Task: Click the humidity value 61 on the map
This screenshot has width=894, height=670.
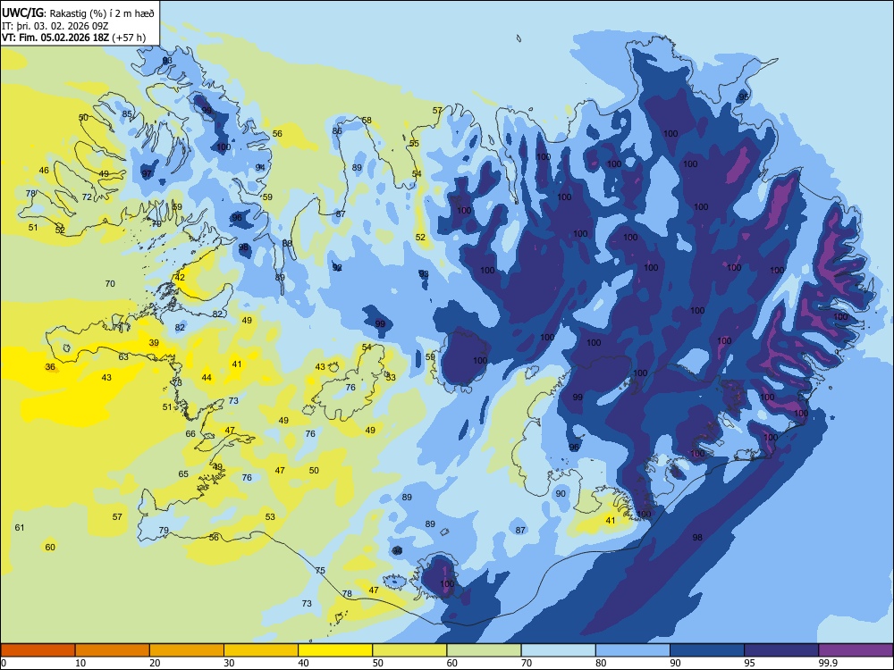Action: [20, 527]
